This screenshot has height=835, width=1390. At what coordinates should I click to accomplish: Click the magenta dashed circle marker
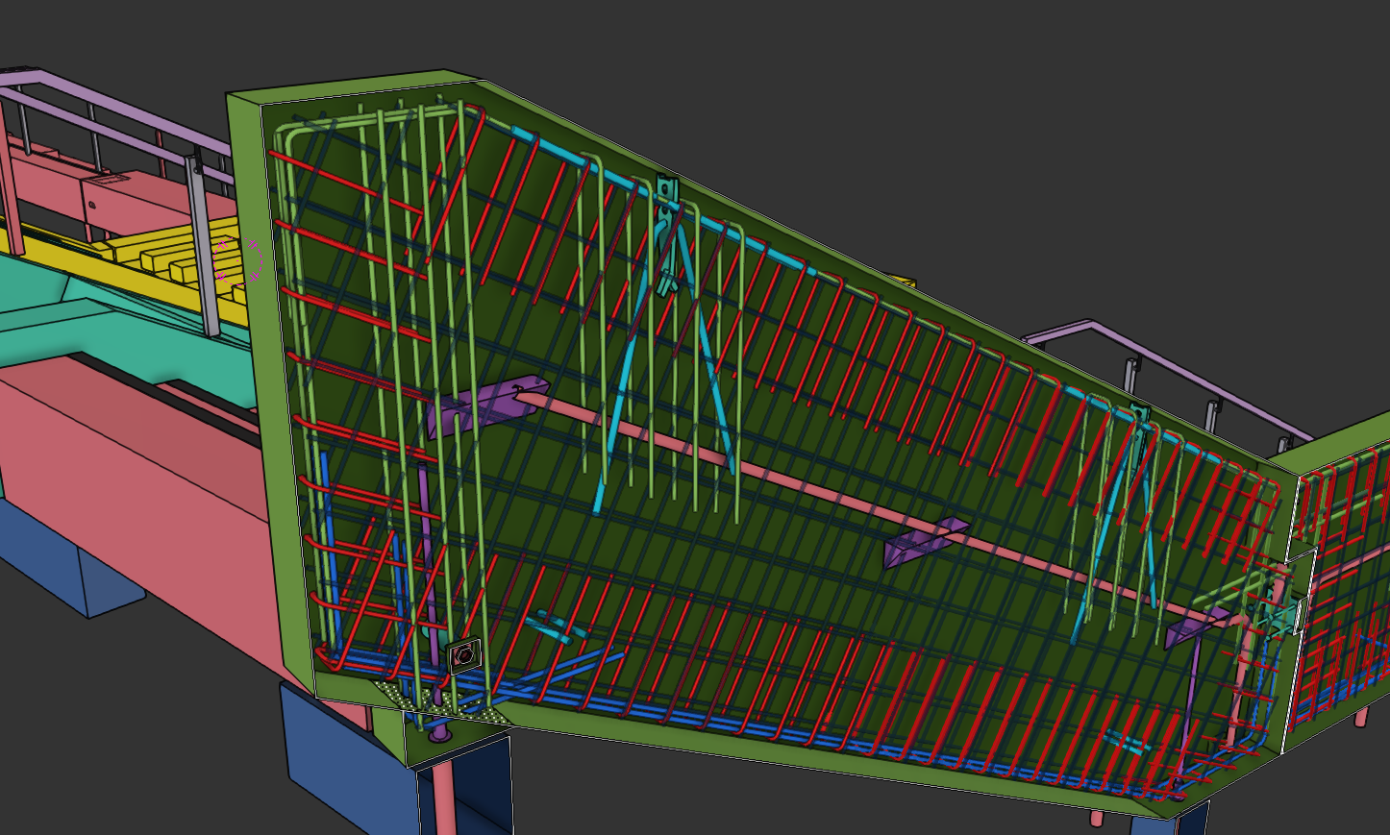tap(254, 259)
